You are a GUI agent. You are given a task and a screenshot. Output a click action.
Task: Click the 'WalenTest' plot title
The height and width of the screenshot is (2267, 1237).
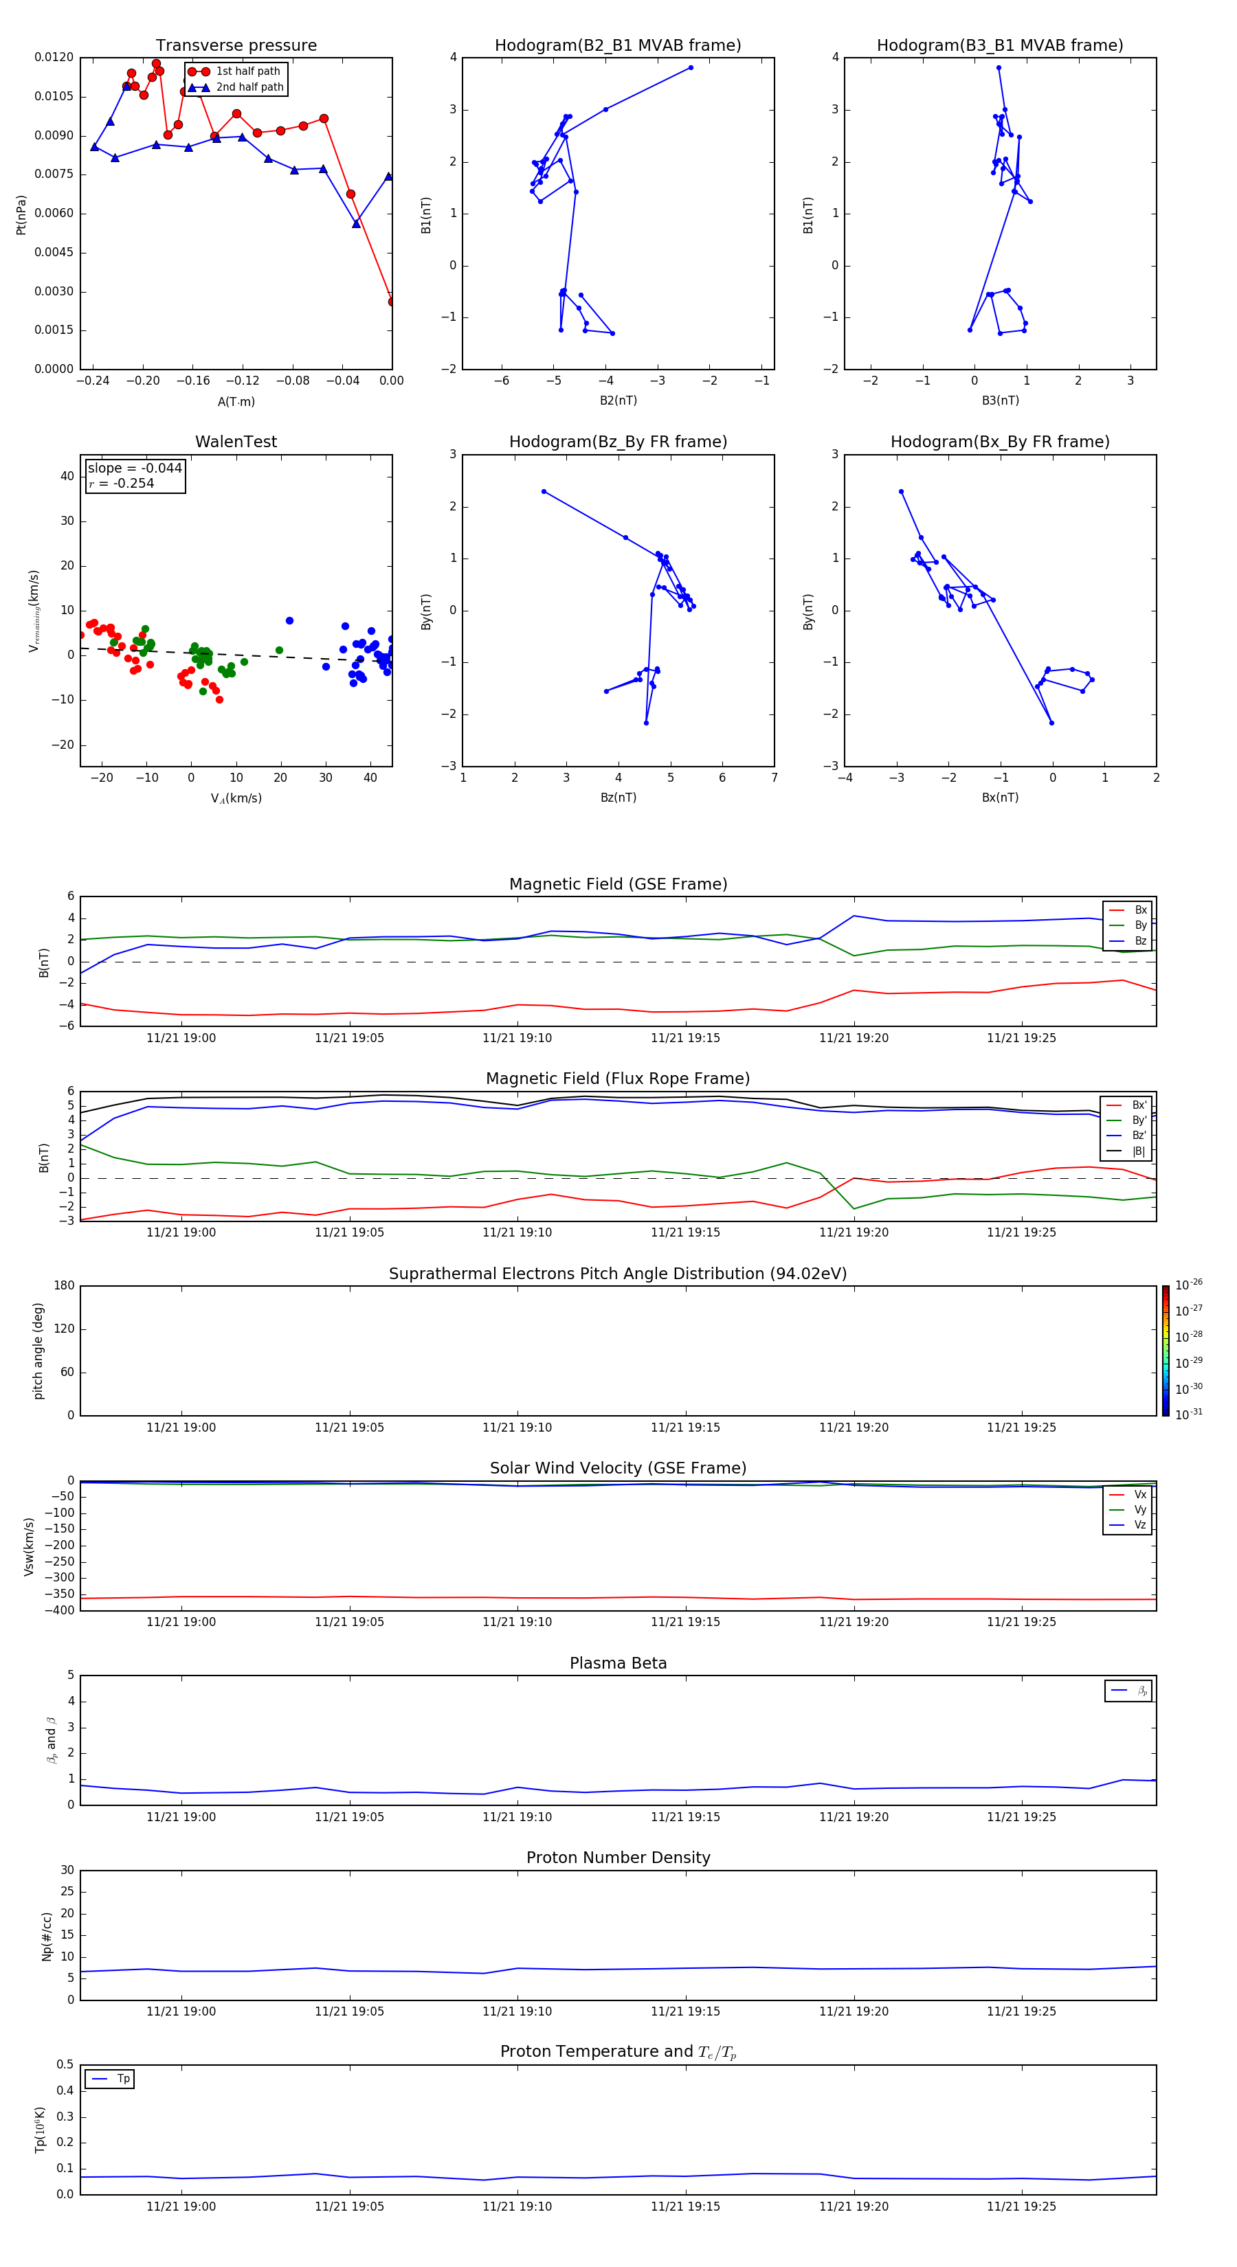click(x=236, y=442)
